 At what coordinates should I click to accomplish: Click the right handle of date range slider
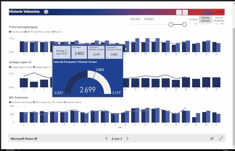[x=184, y=24]
